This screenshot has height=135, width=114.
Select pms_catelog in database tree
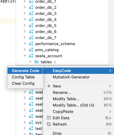pyautogui.click(x=47, y=50)
